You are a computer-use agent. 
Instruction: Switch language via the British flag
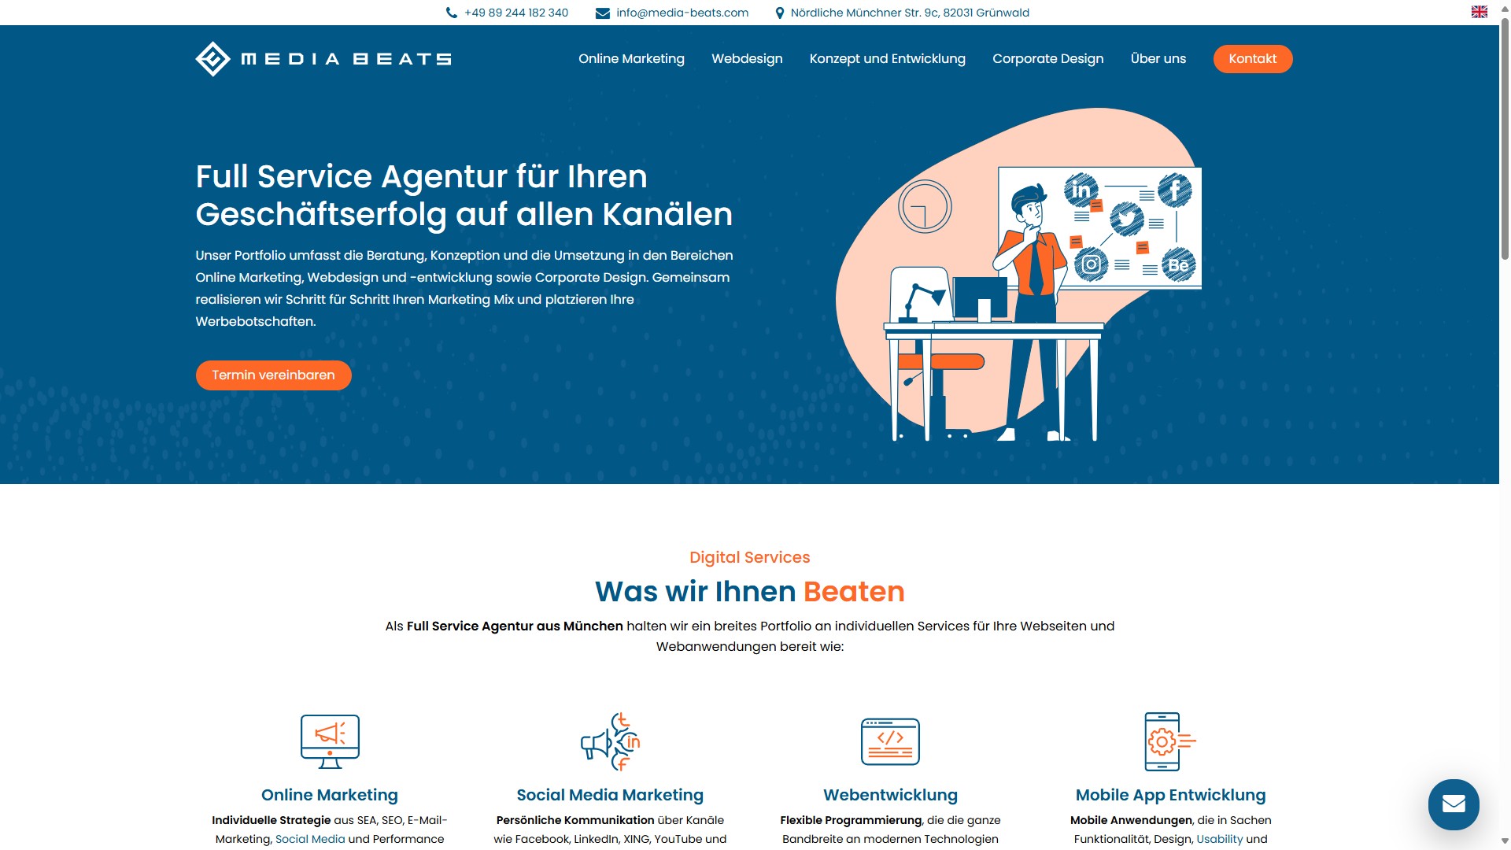(x=1480, y=11)
